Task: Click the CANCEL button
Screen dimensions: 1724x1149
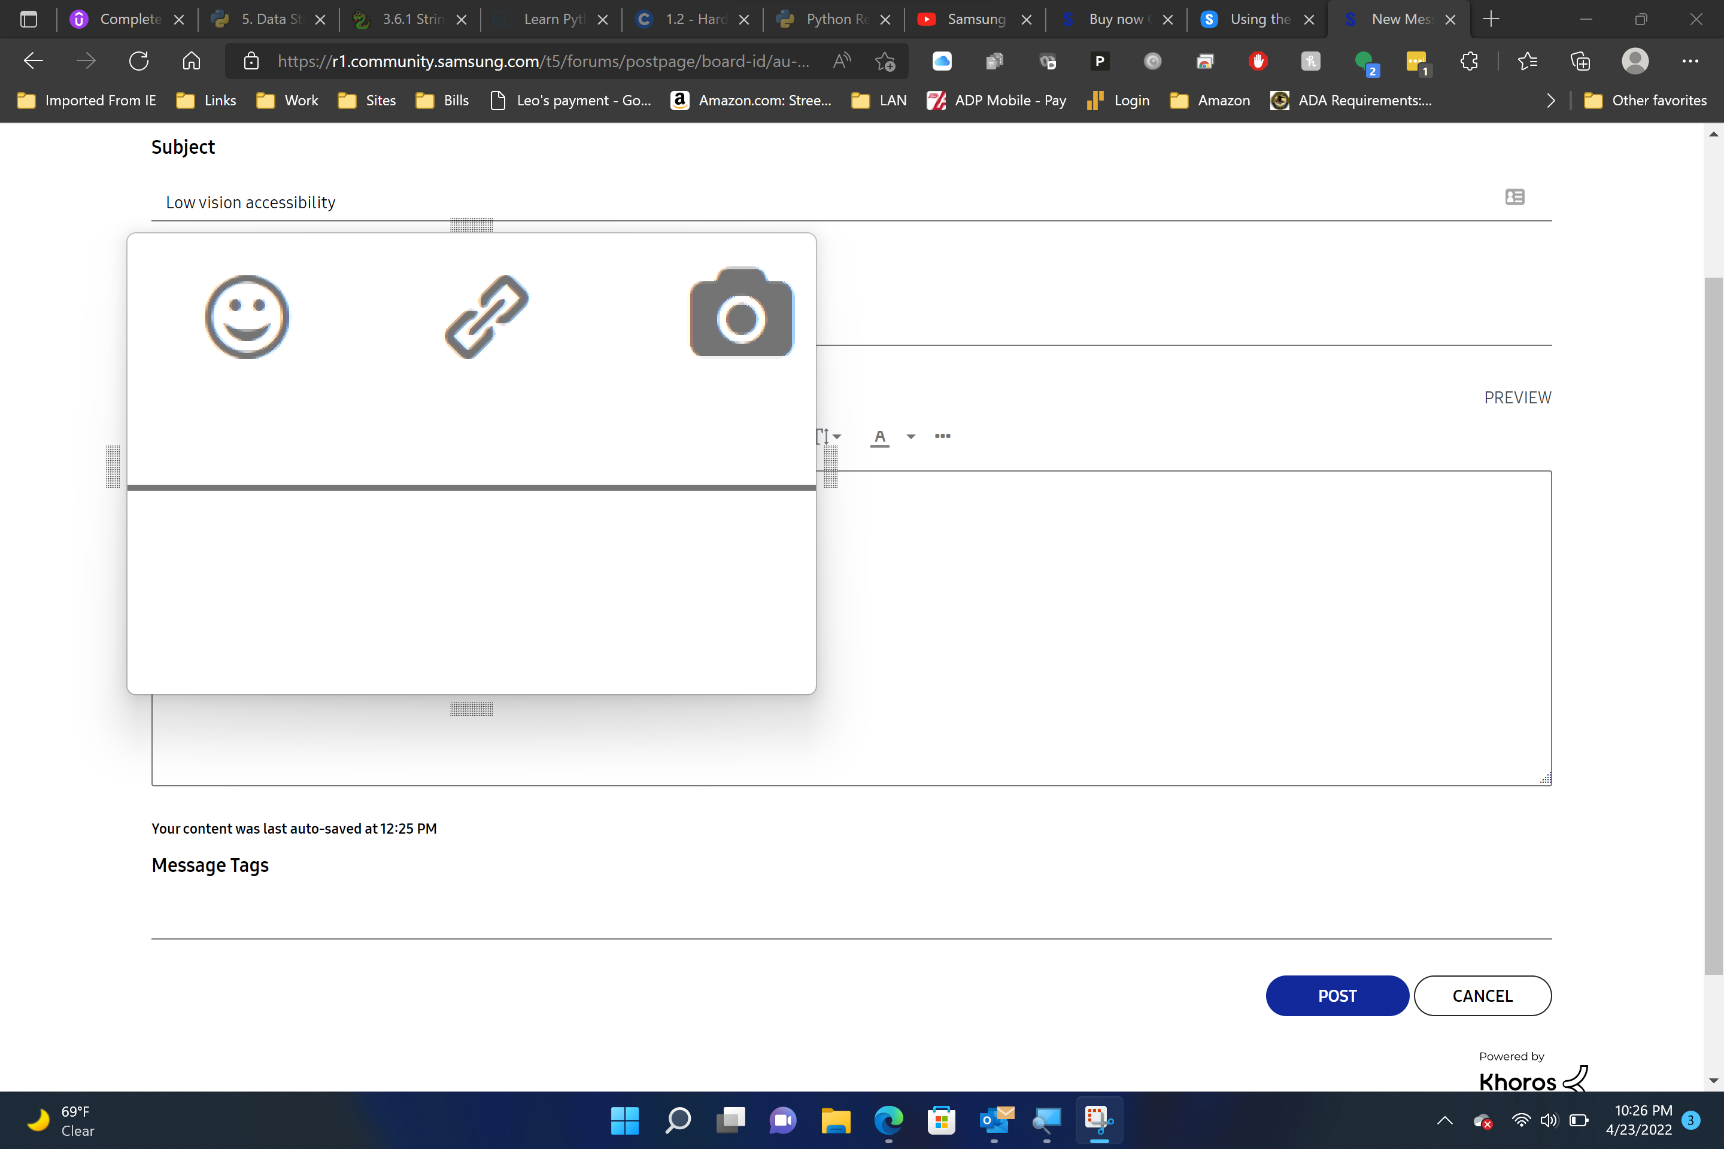Action: pos(1482,995)
